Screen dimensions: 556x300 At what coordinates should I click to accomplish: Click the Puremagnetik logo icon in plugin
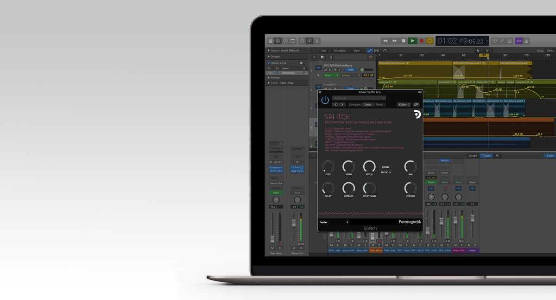[417, 115]
